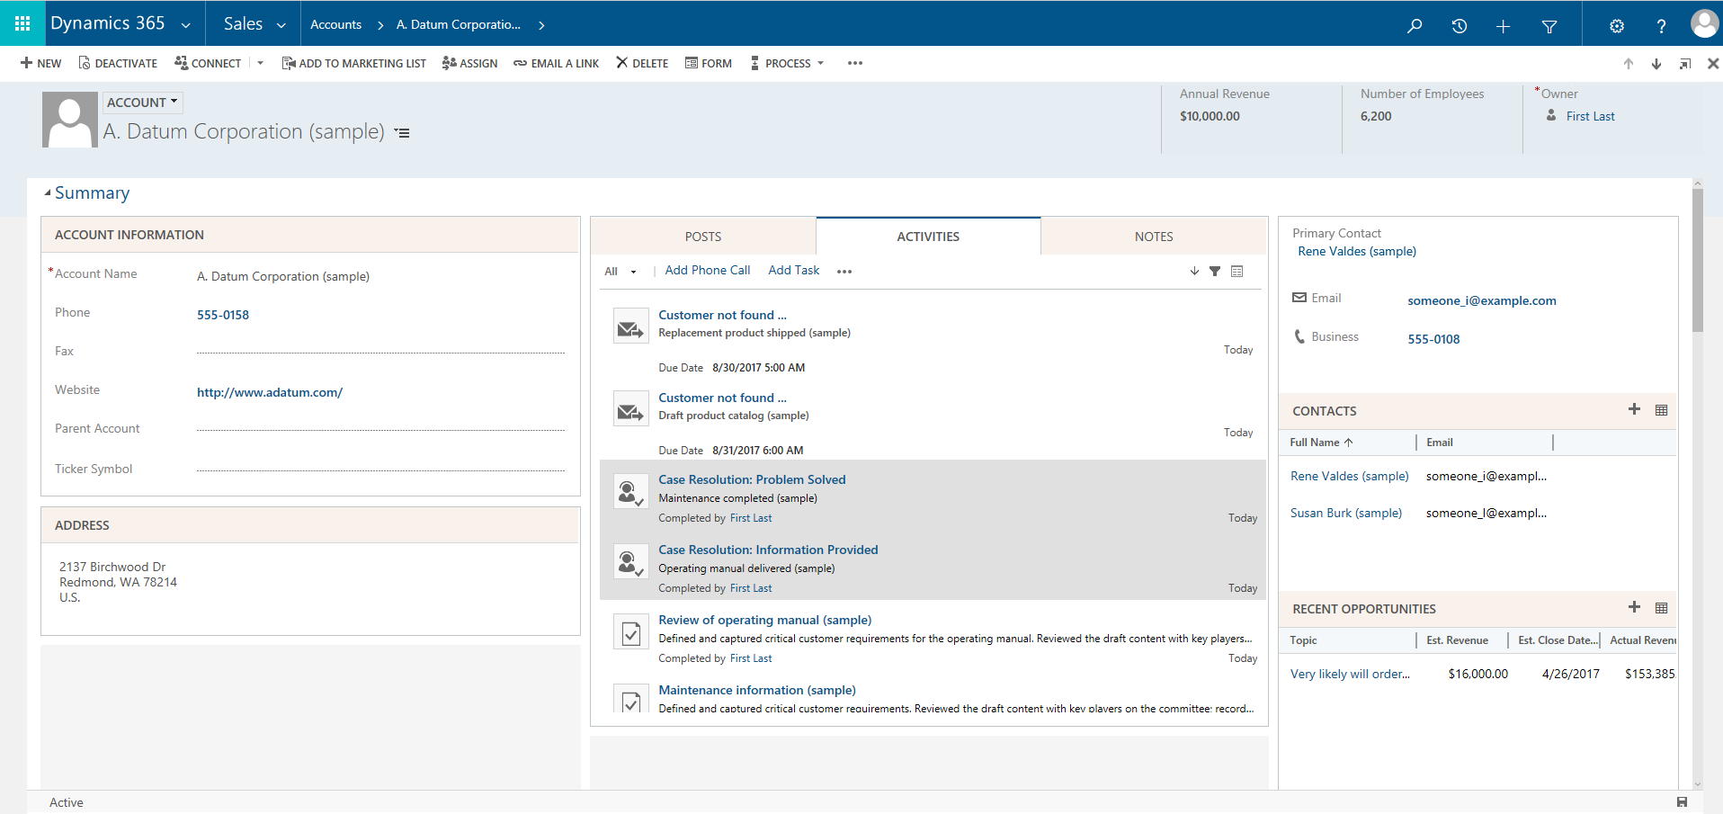1723x814 pixels.
Task: Click the Add Phone Call link
Action: tap(707, 270)
